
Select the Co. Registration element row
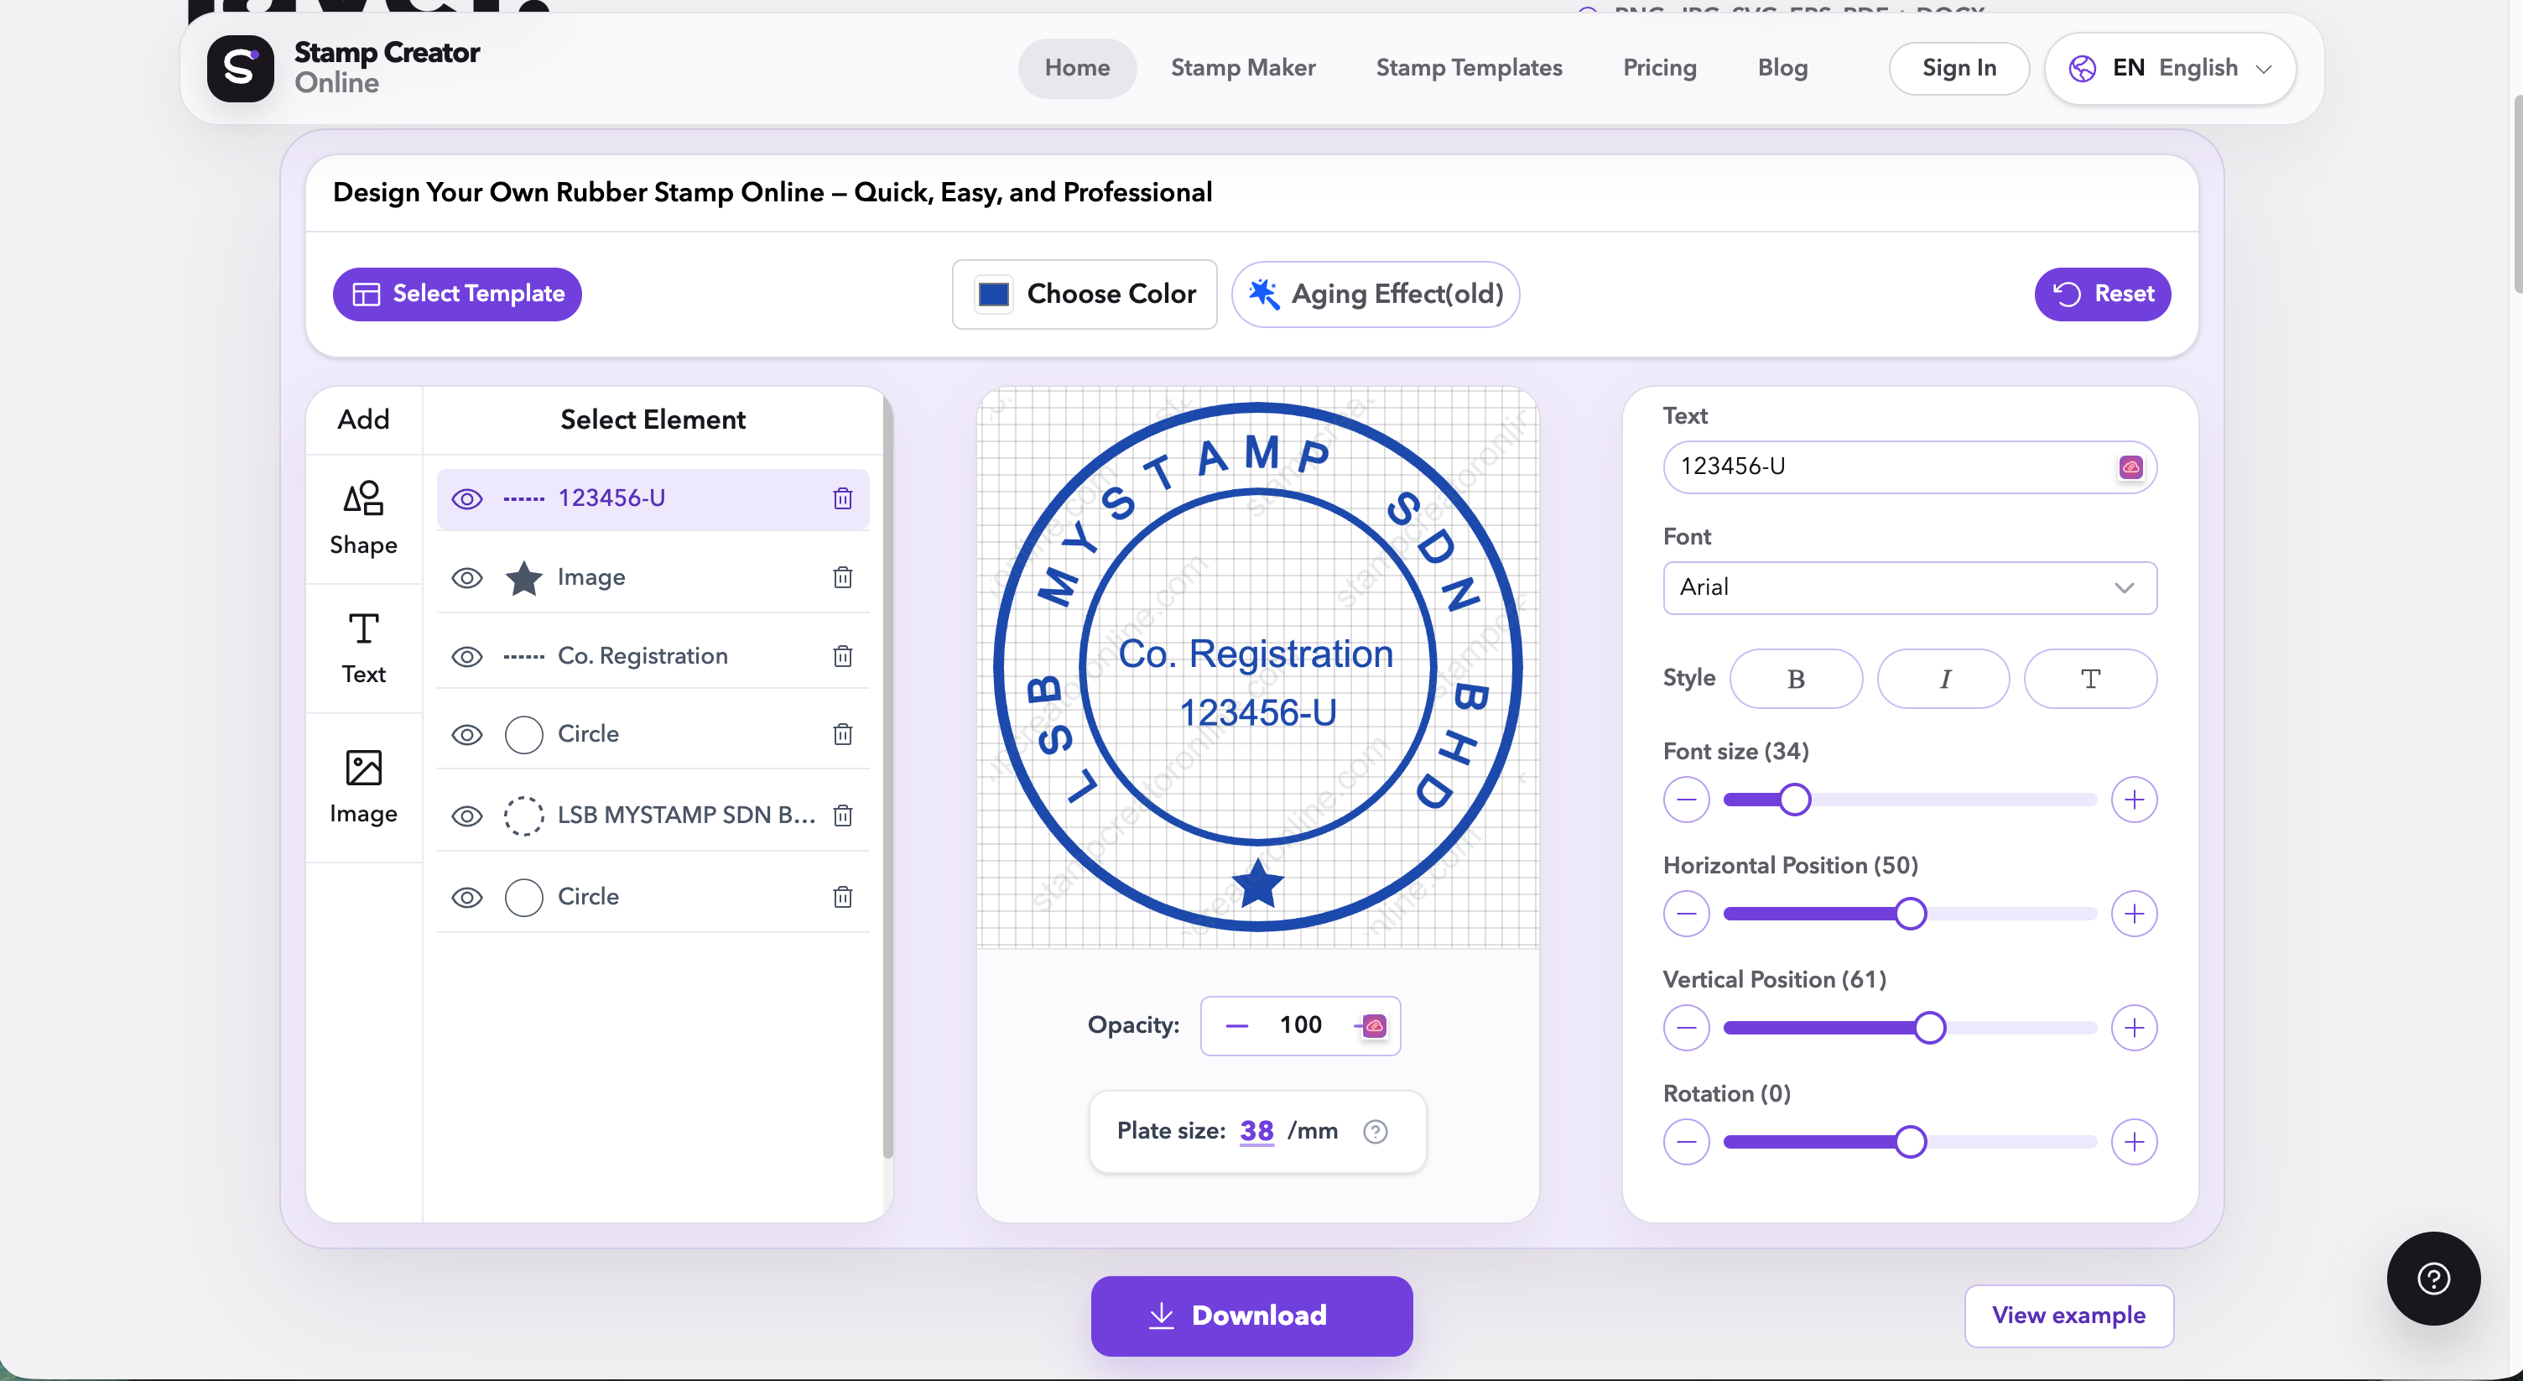click(653, 656)
